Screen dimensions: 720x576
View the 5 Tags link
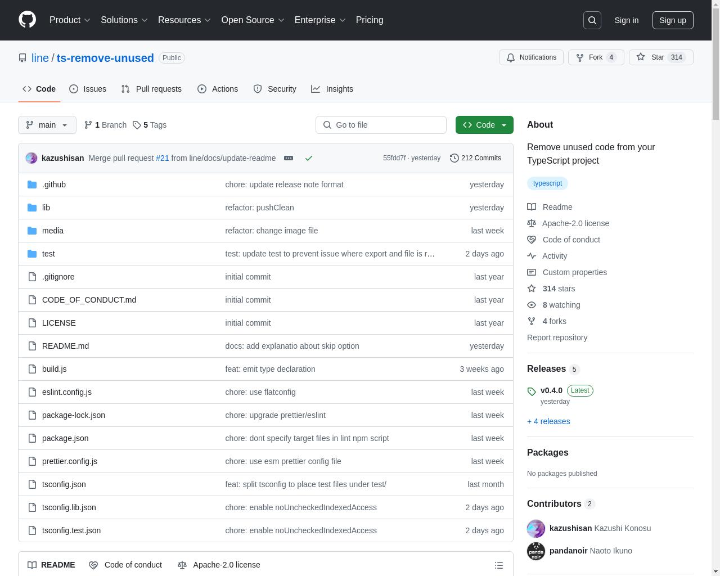pyautogui.click(x=150, y=125)
